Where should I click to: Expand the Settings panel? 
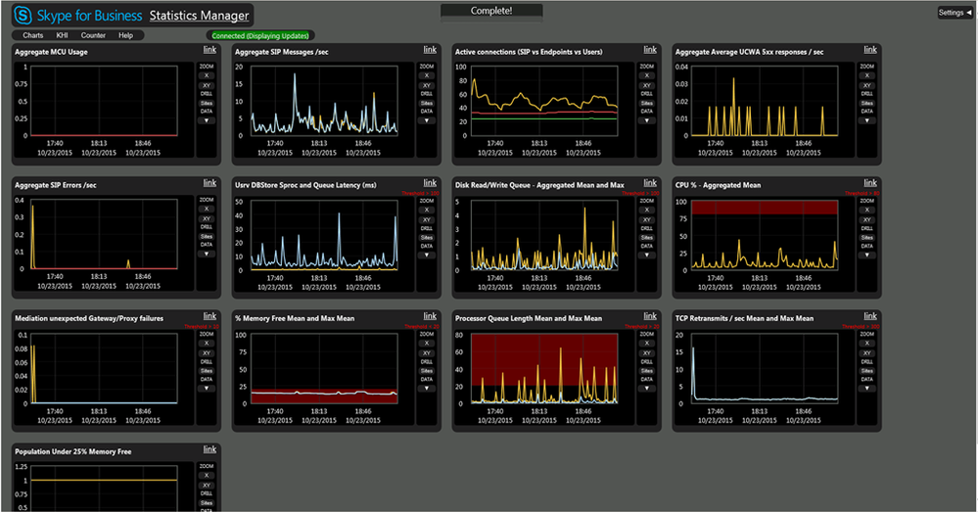pos(955,13)
